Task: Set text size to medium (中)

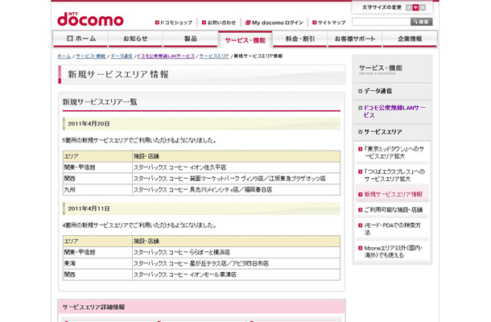Action: coord(415,7)
